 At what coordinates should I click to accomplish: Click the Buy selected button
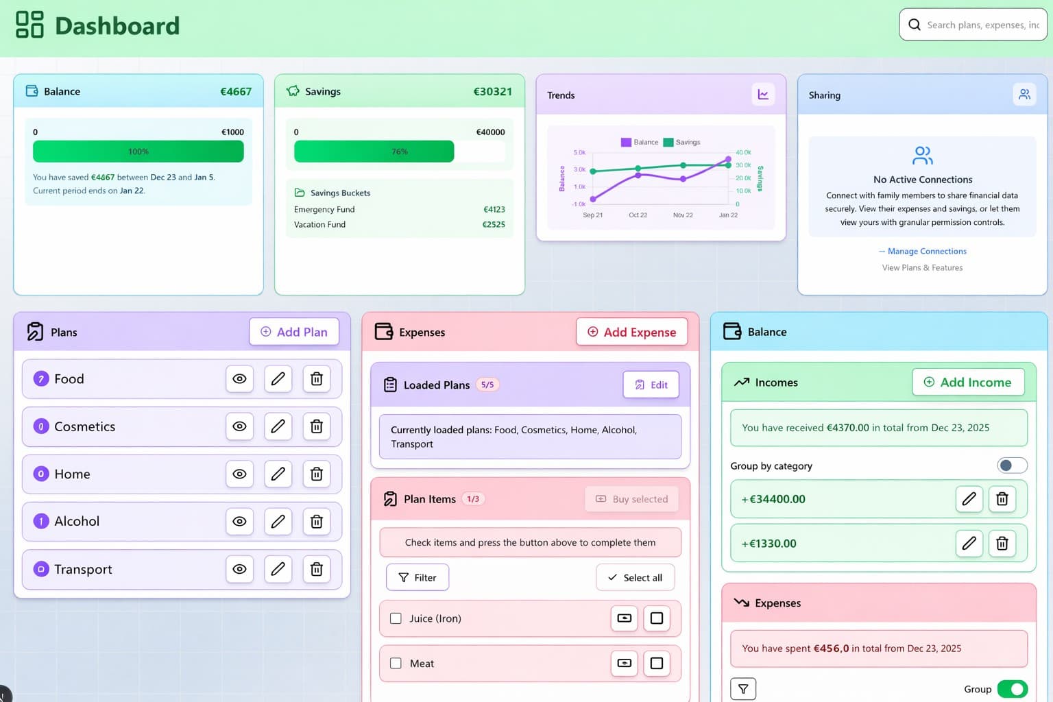tap(631, 499)
